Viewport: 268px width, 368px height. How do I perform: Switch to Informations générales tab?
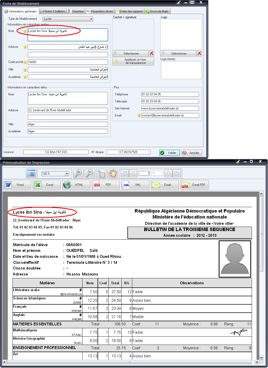pyautogui.click(x=21, y=11)
